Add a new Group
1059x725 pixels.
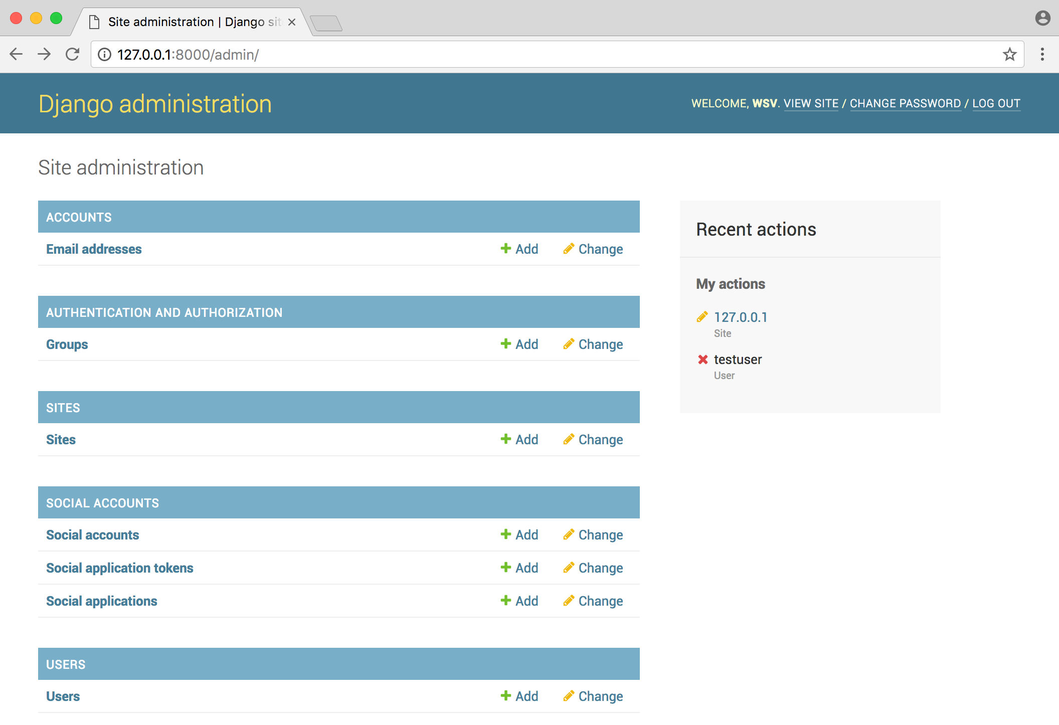tap(519, 344)
